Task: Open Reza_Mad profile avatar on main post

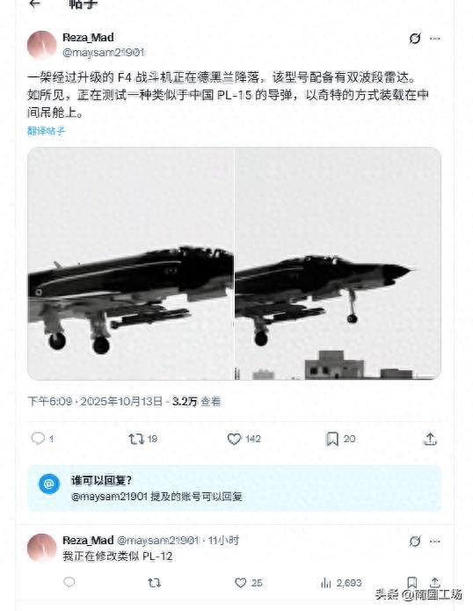Action: point(41,45)
